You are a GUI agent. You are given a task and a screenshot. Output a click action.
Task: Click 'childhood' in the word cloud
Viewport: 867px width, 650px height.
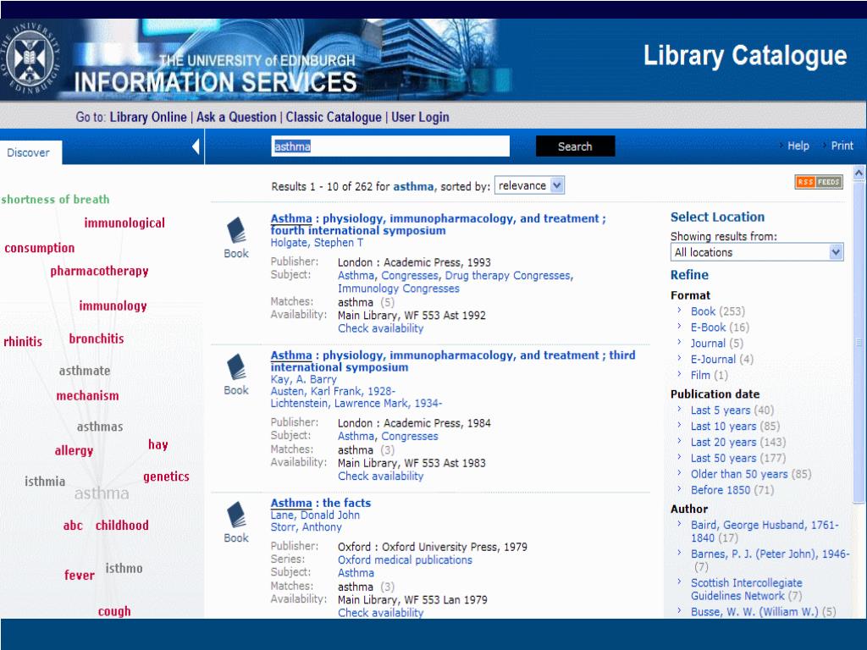point(122,525)
